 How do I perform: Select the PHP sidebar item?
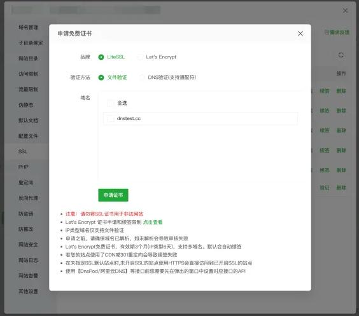24,167
